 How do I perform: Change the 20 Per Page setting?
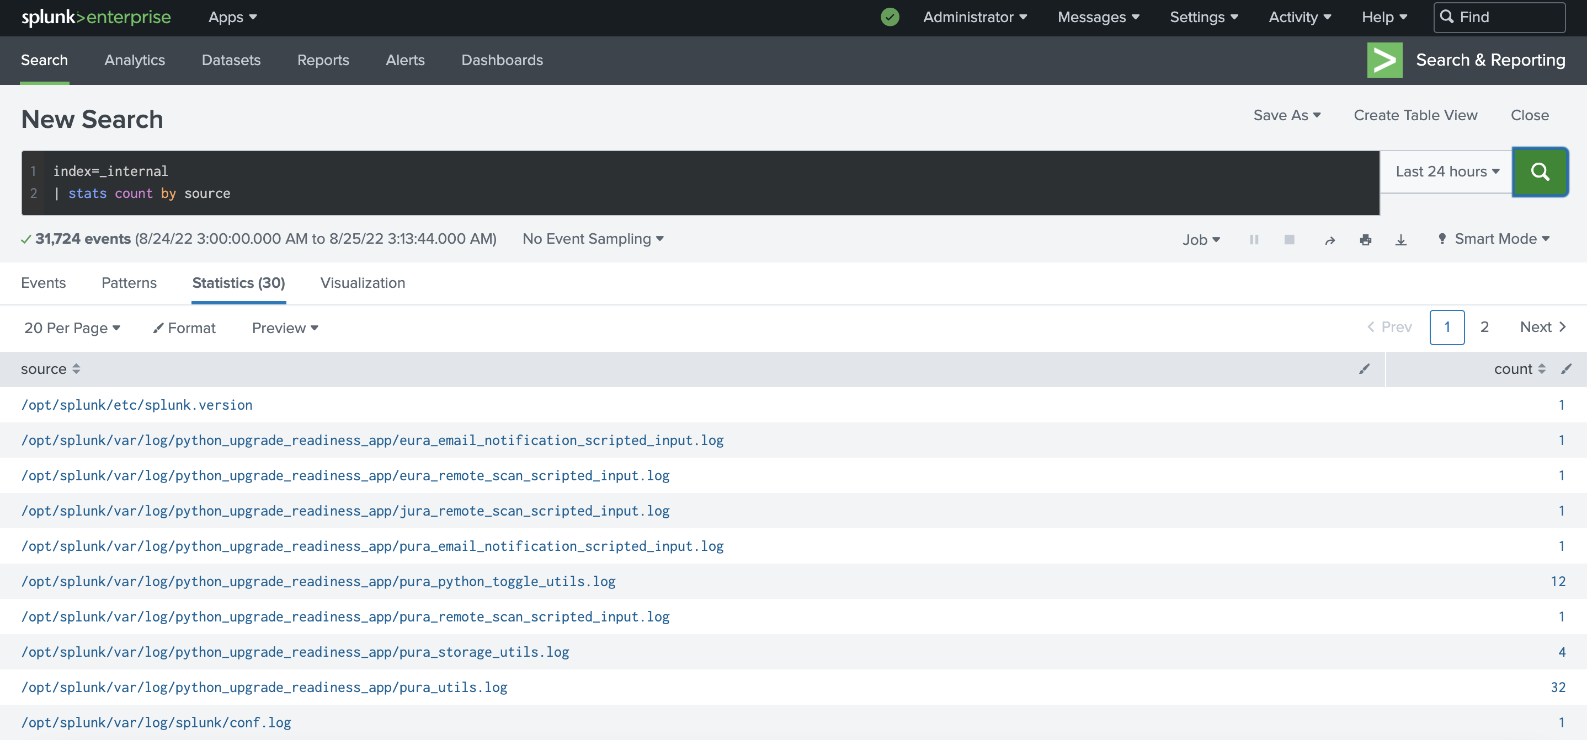[72, 328]
